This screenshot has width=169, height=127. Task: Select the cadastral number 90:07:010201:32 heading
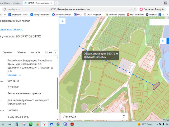click(28, 36)
